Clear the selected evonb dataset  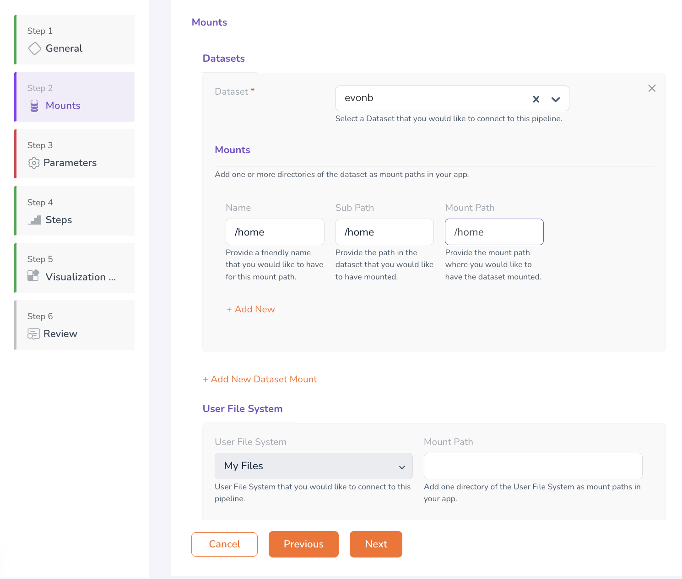tap(536, 99)
